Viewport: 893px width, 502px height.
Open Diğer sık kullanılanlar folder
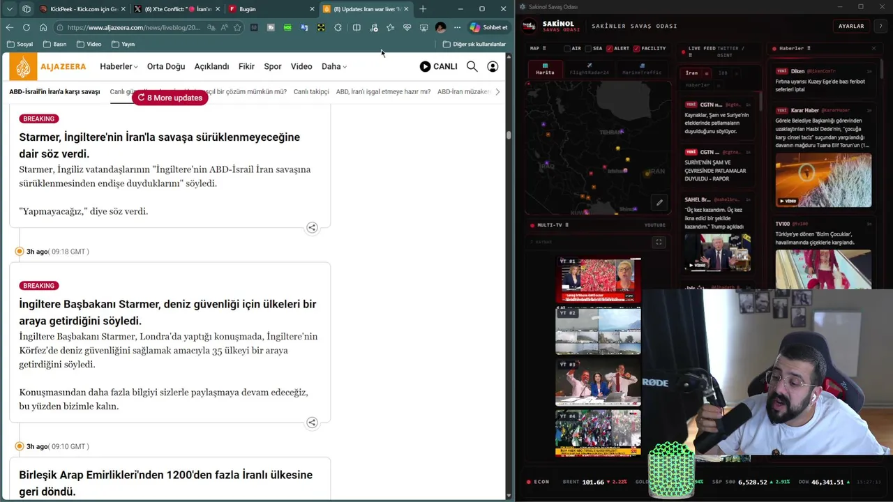(474, 44)
